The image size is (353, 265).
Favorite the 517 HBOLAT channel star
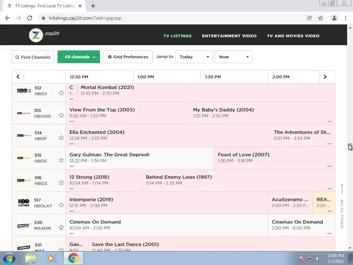click(x=61, y=205)
